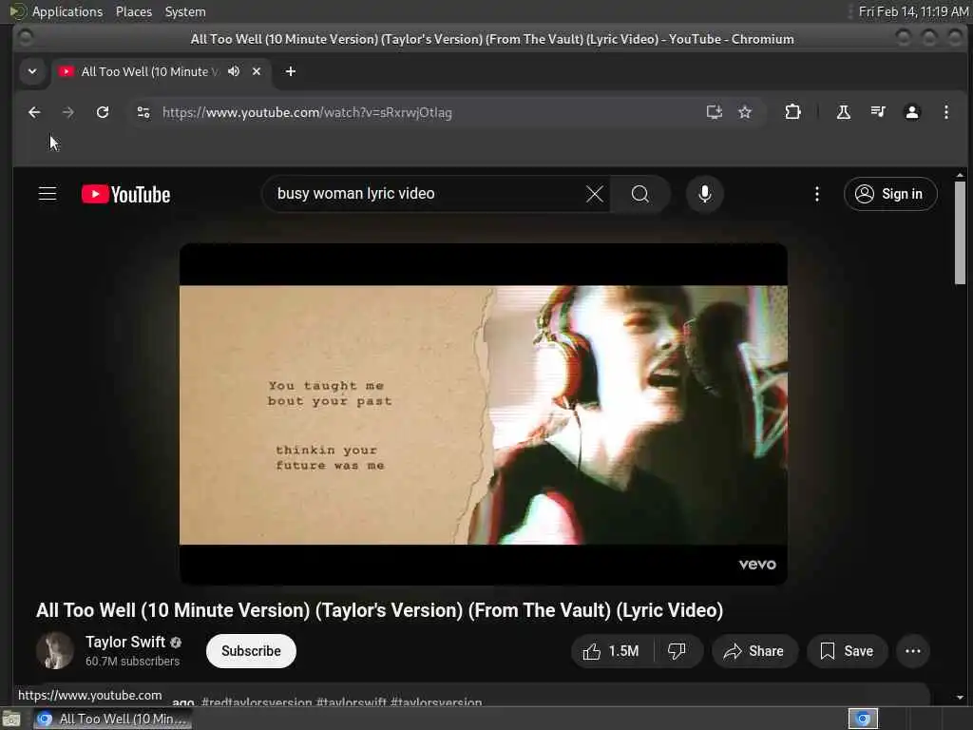Open the YouTube hamburger guide menu
The height and width of the screenshot is (730, 973).
click(x=48, y=194)
